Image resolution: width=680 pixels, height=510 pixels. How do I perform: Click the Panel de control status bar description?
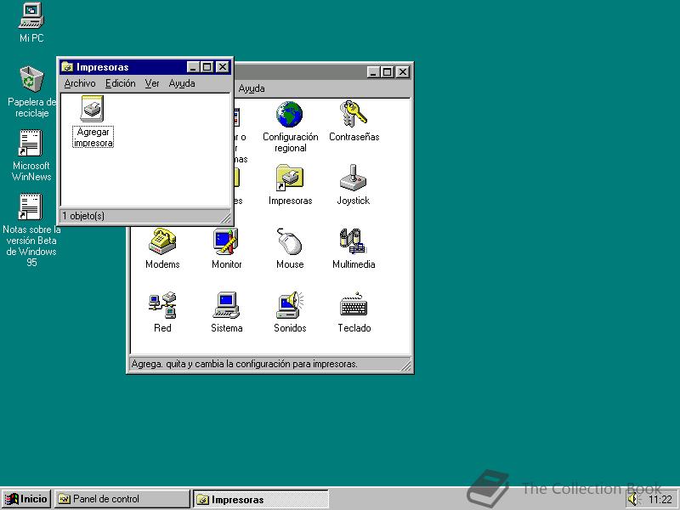244,364
